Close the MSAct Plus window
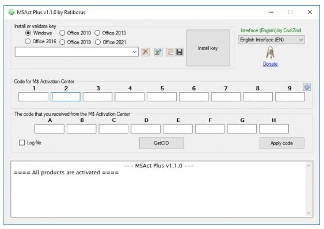 (x=310, y=12)
